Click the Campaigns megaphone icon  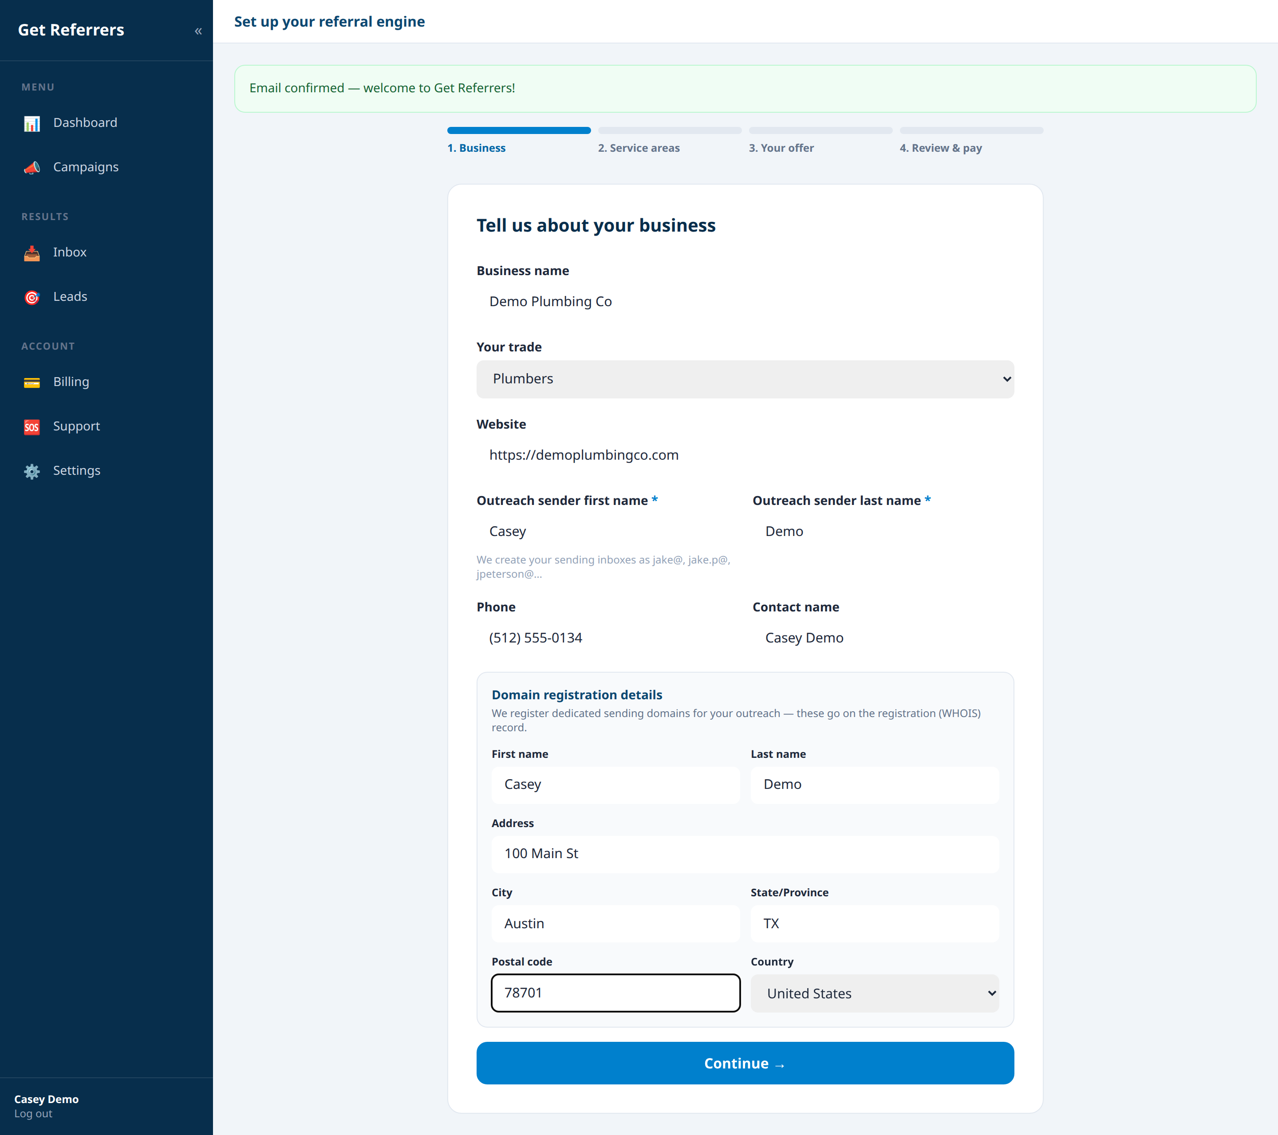pyautogui.click(x=32, y=168)
